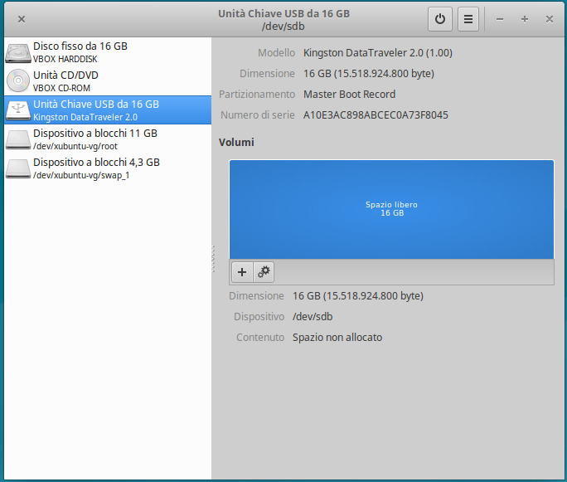This screenshot has width=567, height=482.
Task: Click the Contenuto label
Action: (x=260, y=338)
